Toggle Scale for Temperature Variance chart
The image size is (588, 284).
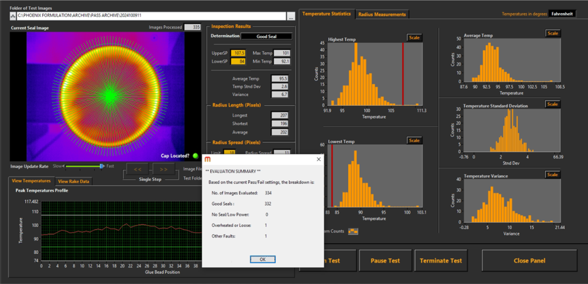tap(552, 175)
